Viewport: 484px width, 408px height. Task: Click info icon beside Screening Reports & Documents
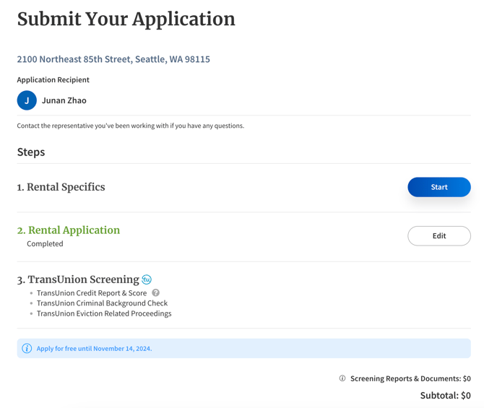click(342, 378)
